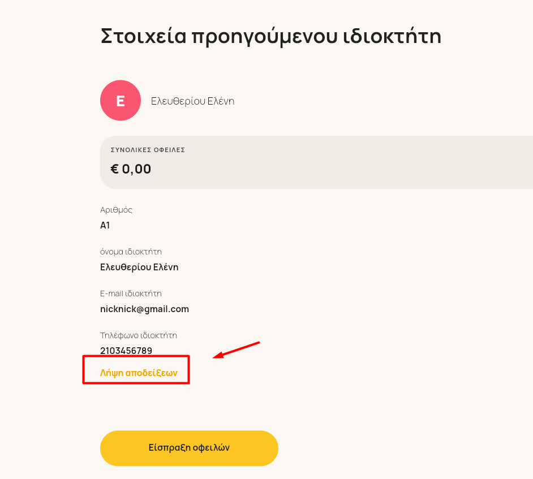Click the red arrow annotation

pos(237,350)
